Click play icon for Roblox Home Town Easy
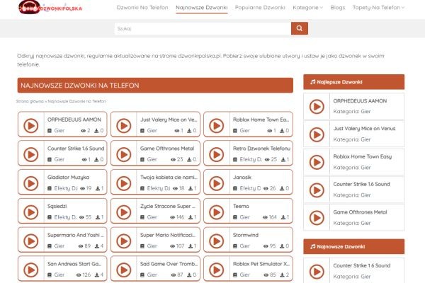Screen dimensions: 425x283 (x=217, y=125)
